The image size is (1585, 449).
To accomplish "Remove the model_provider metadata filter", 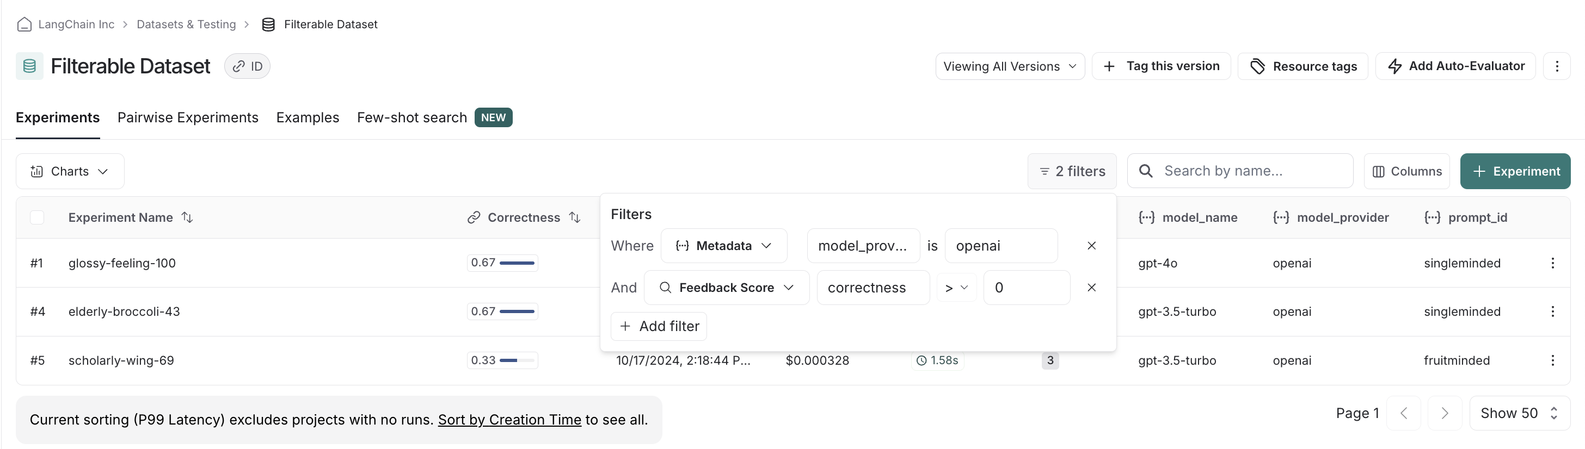I will tap(1091, 246).
